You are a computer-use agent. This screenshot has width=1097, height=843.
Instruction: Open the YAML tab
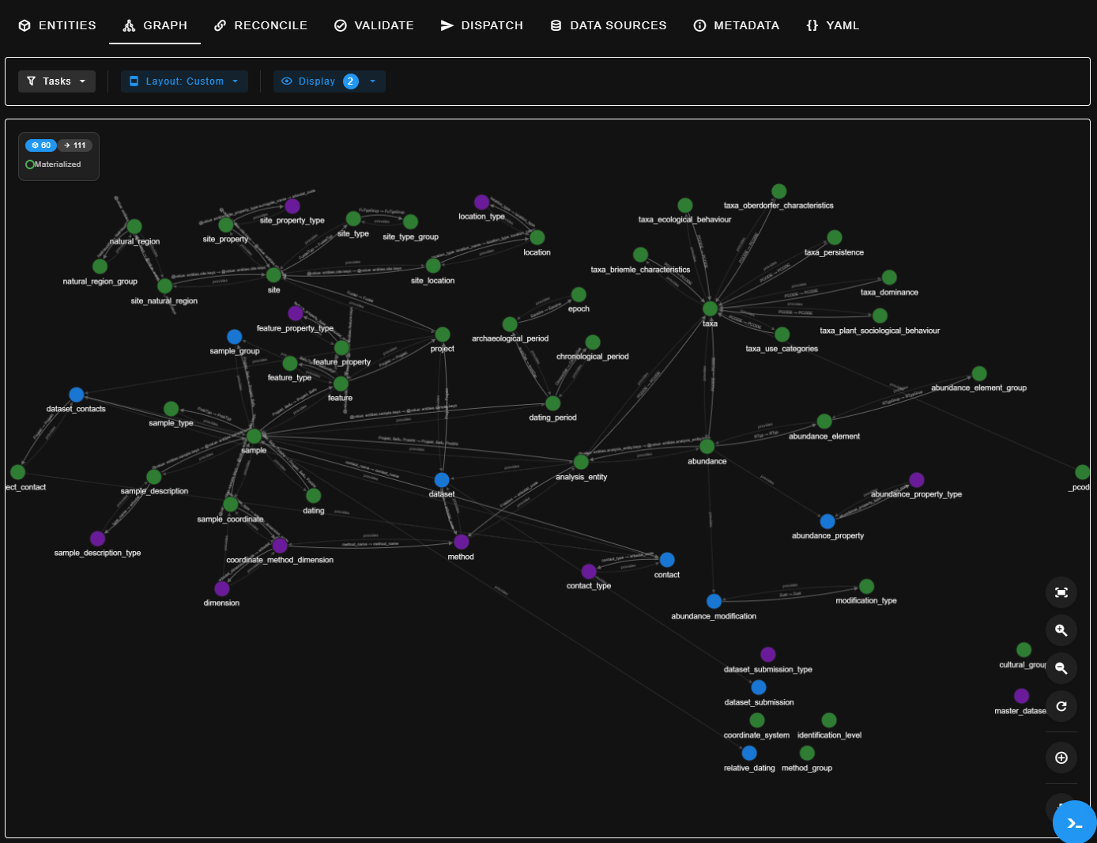(x=832, y=25)
